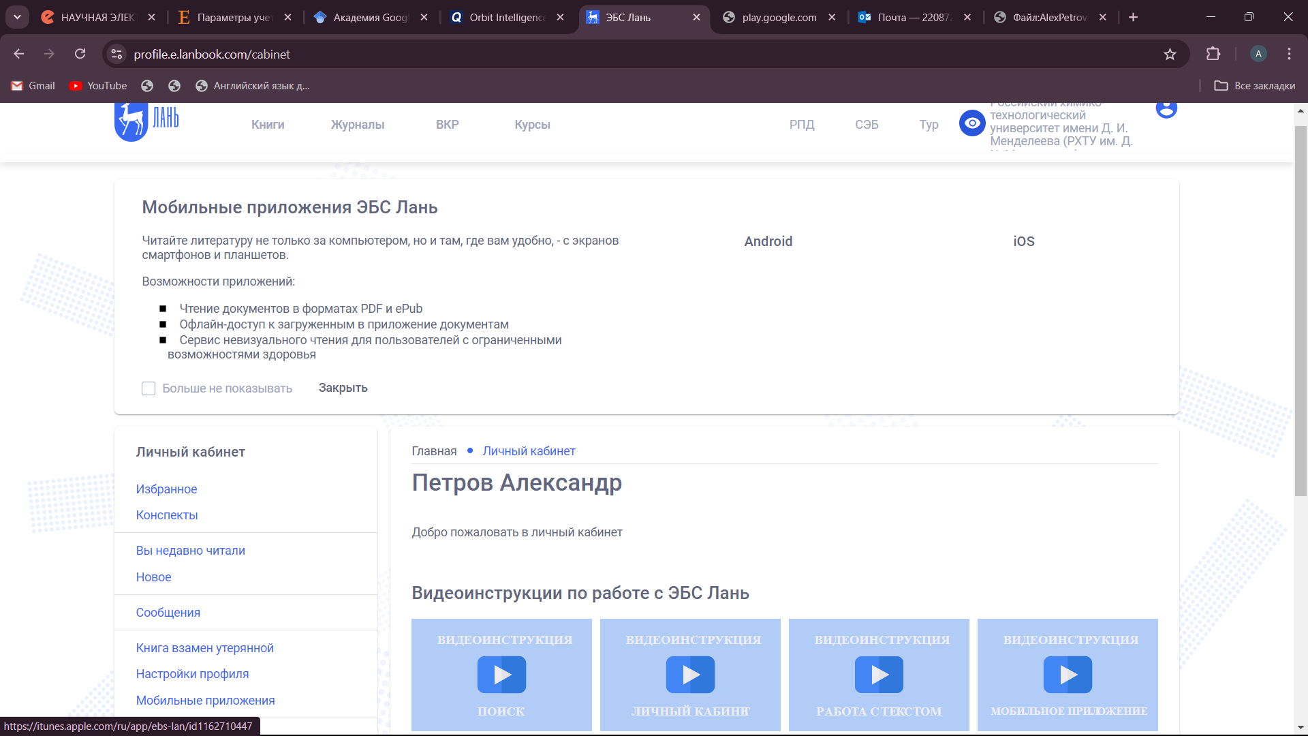Close the play.google.com tab
This screenshot has height=736, width=1308.
point(832,17)
